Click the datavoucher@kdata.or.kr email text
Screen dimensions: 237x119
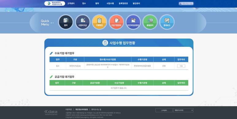coord(90,115)
